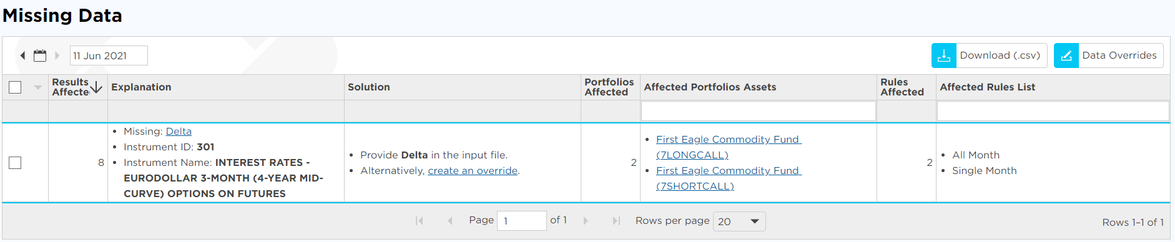Click the Affected Portfolios Assets filter field
The image size is (1175, 242).
click(x=759, y=111)
